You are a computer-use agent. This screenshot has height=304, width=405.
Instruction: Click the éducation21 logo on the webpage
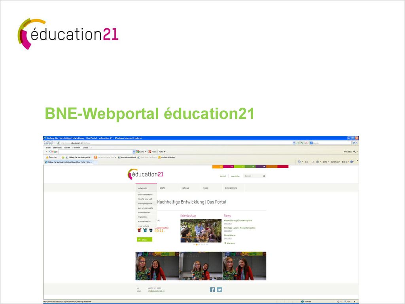click(x=146, y=174)
